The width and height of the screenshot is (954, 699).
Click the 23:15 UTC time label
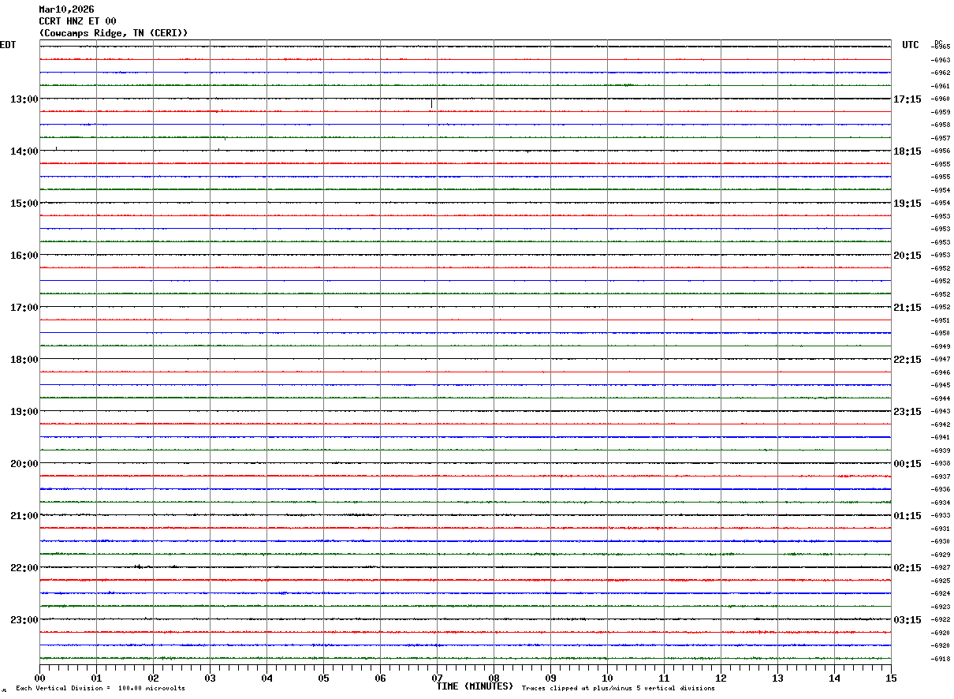point(907,412)
